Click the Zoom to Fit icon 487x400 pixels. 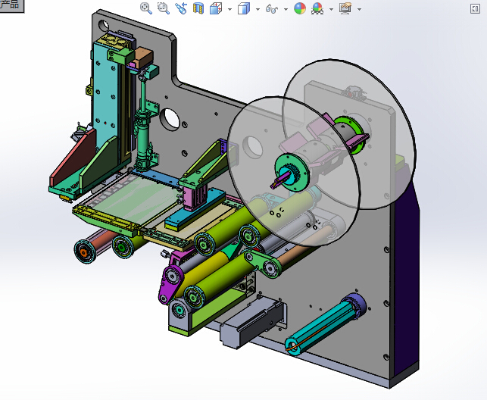pyautogui.click(x=146, y=8)
